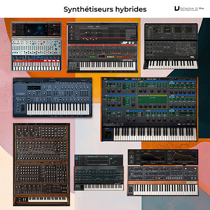
Task: Open the wooden modular synth cabinet image
Action: pos(42,164)
